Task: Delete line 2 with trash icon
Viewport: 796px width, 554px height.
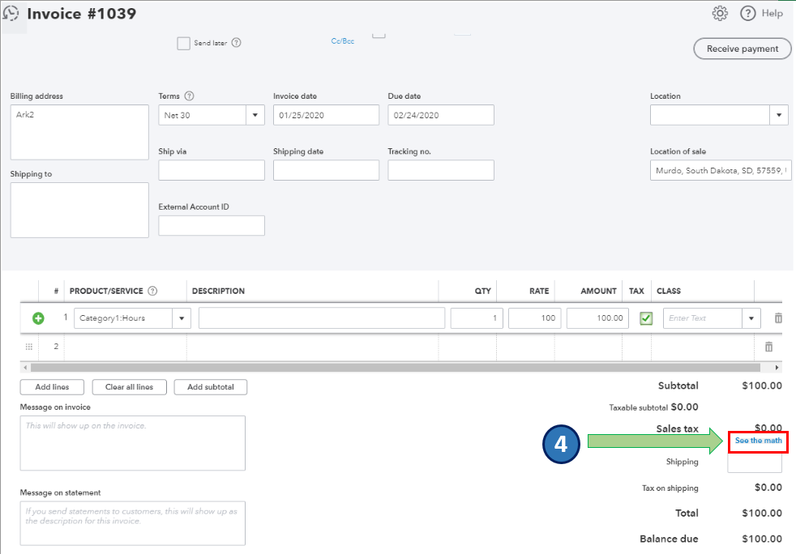Action: tap(768, 347)
